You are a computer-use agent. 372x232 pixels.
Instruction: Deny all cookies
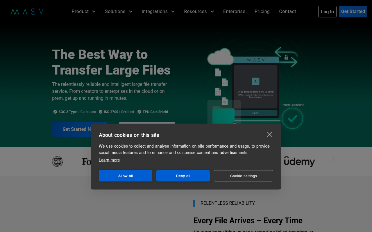click(183, 176)
